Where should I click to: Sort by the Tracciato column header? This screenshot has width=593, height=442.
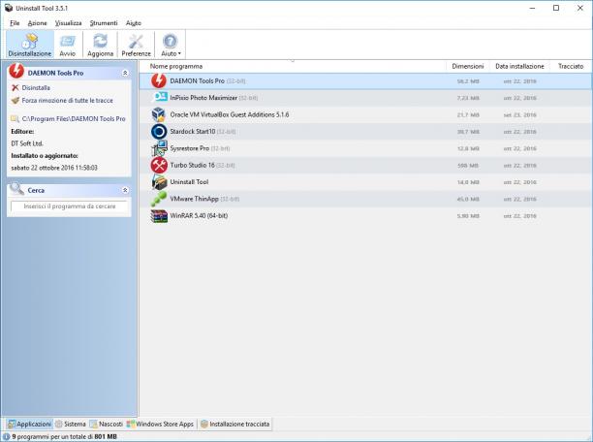(x=571, y=66)
